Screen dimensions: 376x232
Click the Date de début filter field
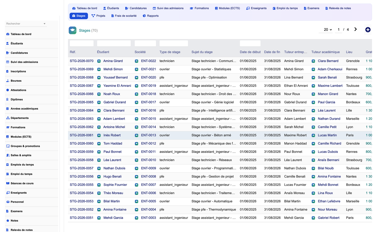click(x=250, y=43)
